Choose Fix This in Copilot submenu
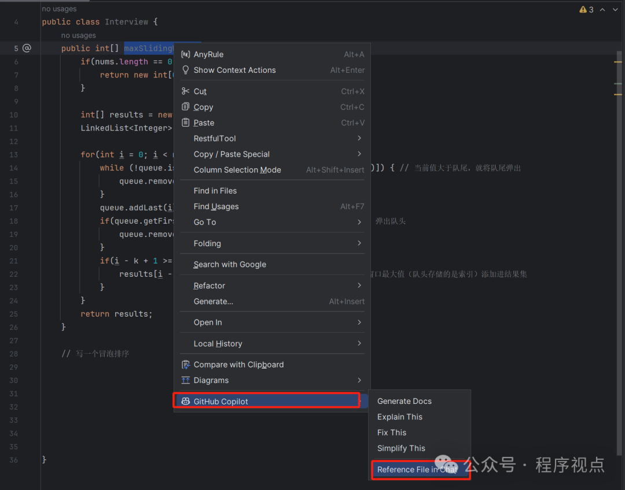This screenshot has width=625, height=490. tap(420, 433)
